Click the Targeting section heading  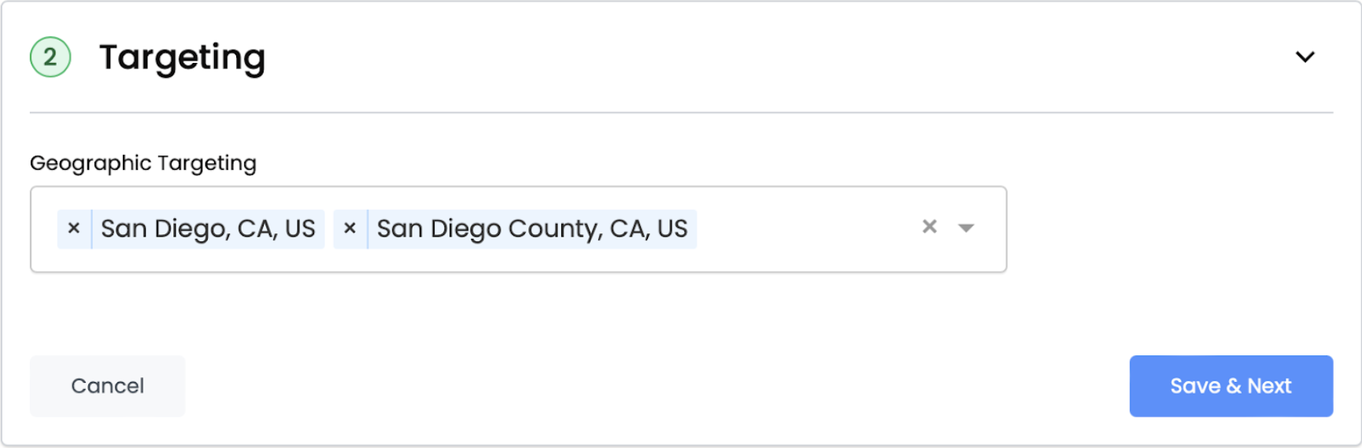pos(182,57)
